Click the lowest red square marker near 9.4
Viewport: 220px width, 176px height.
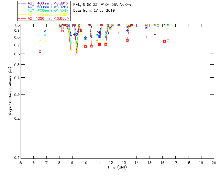pos(77,55)
